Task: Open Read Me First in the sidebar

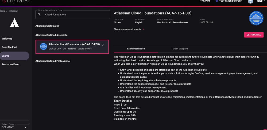Action: point(9,47)
